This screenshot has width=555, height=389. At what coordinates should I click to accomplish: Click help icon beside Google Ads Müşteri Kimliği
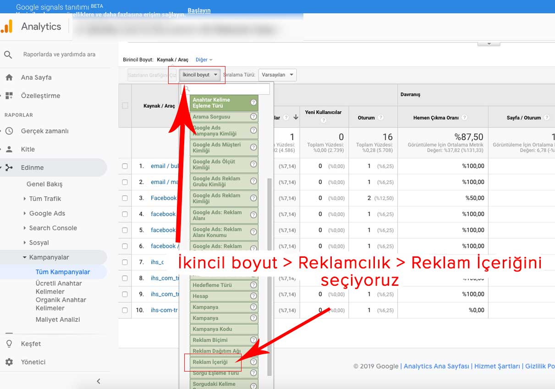(x=253, y=147)
